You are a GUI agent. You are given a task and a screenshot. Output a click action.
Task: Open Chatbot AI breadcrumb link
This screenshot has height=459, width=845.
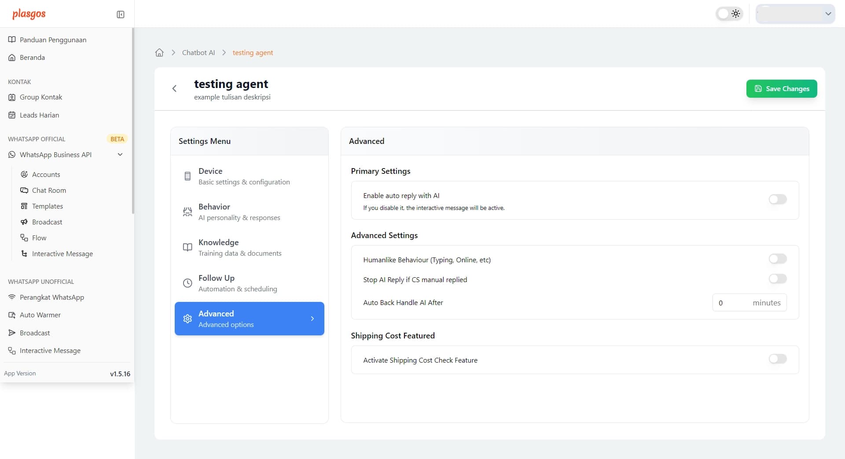198,52
